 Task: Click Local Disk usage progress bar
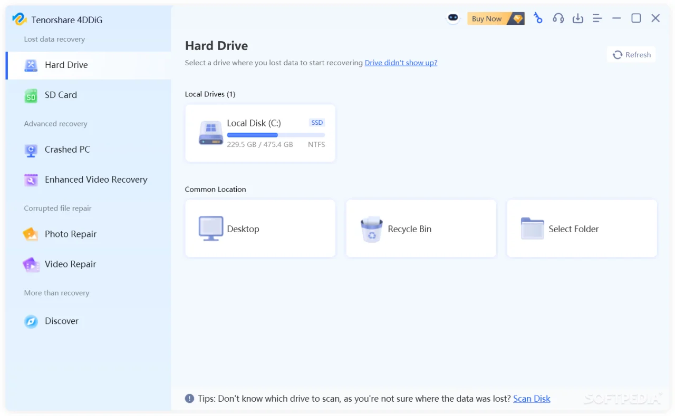click(x=276, y=135)
